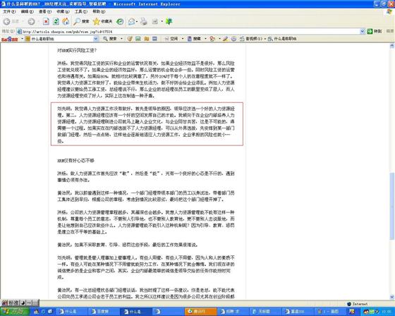Click the URL address field

pyautogui.click(x=188, y=32)
